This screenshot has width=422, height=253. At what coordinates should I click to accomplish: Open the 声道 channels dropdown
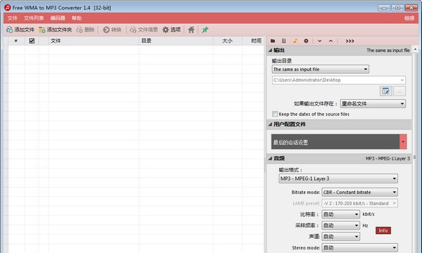tap(340, 237)
